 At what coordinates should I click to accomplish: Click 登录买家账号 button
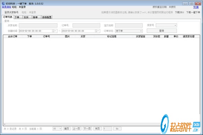click(x=12, y=12)
